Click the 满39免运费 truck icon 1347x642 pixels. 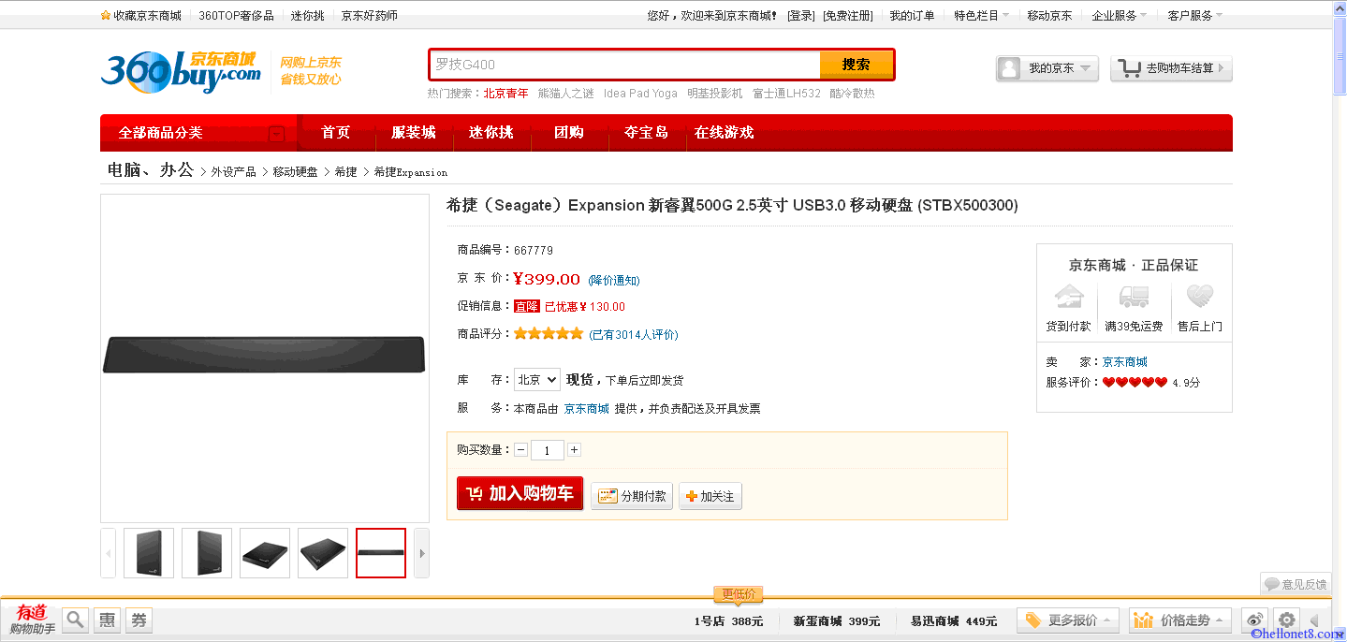tap(1134, 297)
